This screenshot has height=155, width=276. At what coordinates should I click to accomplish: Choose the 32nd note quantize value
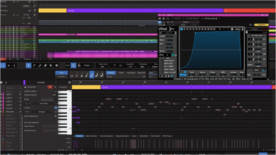point(97,75)
